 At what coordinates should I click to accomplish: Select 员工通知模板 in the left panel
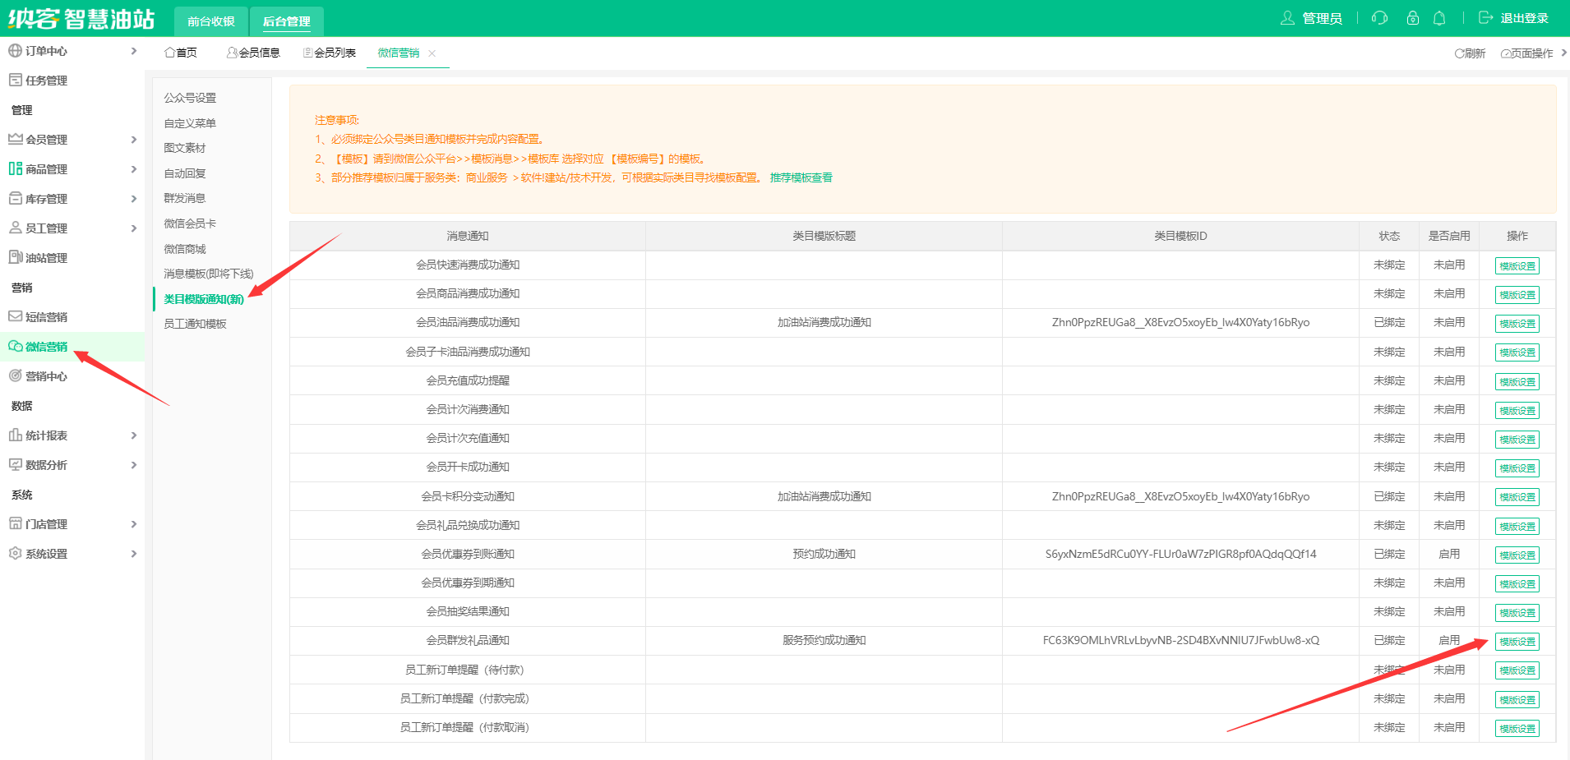pyautogui.click(x=195, y=323)
